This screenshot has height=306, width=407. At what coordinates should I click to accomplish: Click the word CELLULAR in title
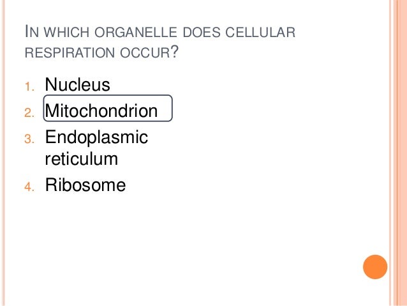point(260,32)
